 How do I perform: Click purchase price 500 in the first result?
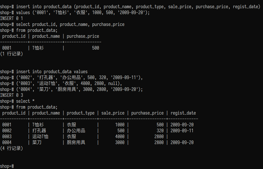click(x=96, y=48)
